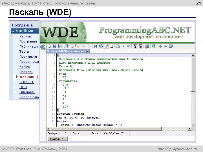Image resolution: width=203 pixels, height=152 pixels.
Task: Click the horizontal scrollbar left arrow
Action: click(x=48, y=129)
